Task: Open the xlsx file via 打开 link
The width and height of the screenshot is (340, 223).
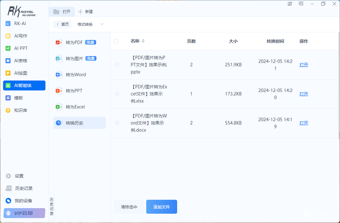Action: pyautogui.click(x=304, y=94)
